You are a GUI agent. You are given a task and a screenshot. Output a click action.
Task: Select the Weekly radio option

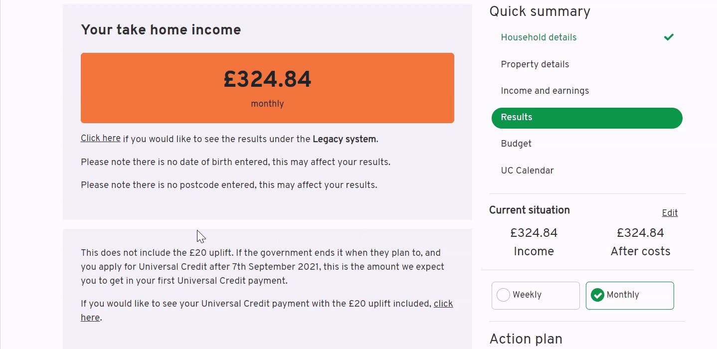point(535,295)
